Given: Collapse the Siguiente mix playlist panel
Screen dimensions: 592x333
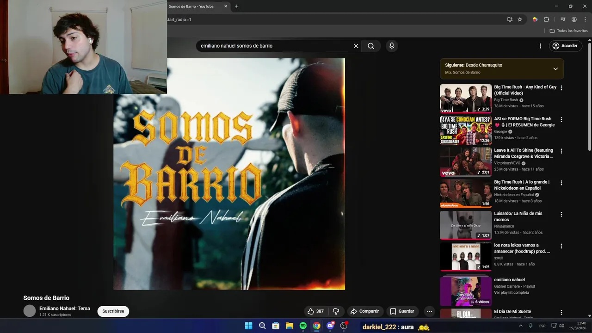Looking at the screenshot, I should pyautogui.click(x=555, y=69).
